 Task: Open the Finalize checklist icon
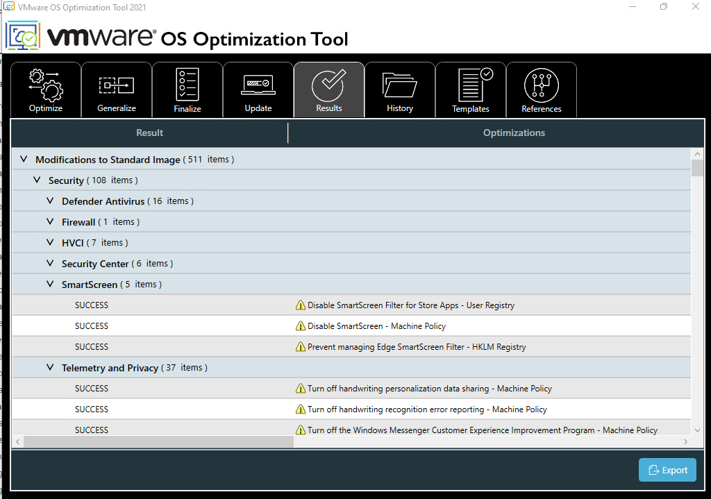pos(187,84)
